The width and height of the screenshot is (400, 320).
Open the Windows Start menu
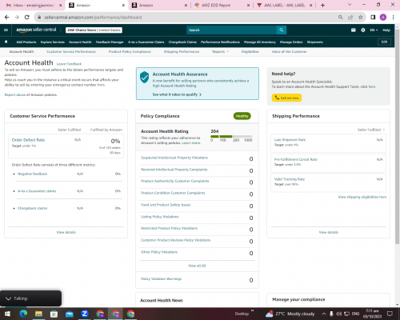click(7, 314)
